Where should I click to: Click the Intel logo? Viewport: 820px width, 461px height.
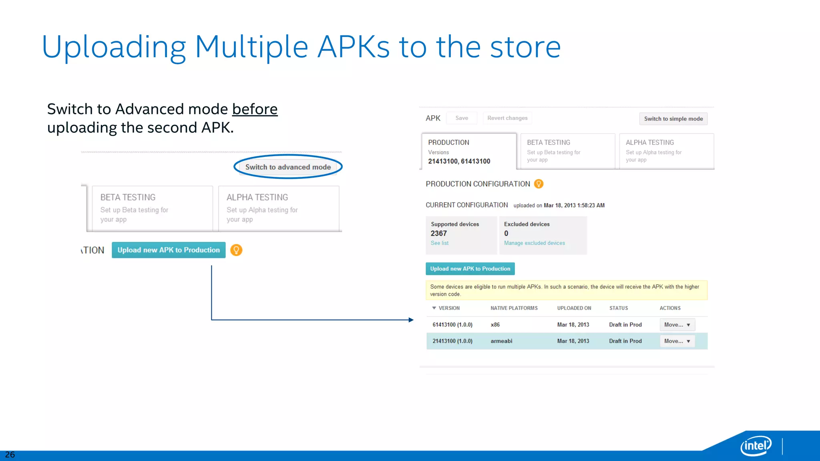756,445
